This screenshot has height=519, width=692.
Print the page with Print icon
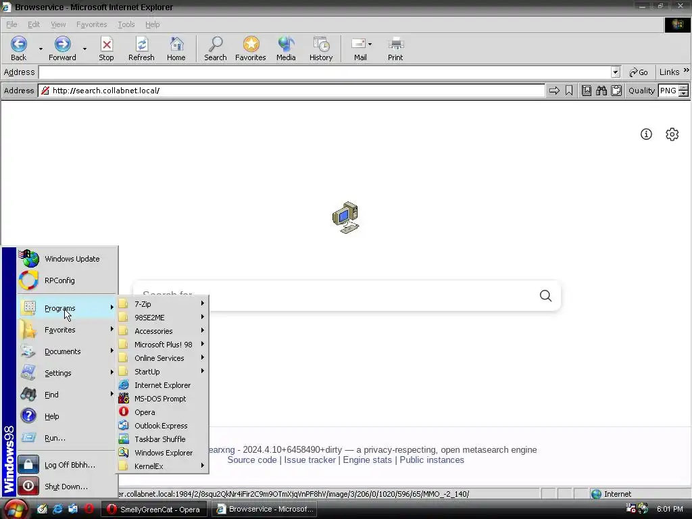click(x=395, y=49)
